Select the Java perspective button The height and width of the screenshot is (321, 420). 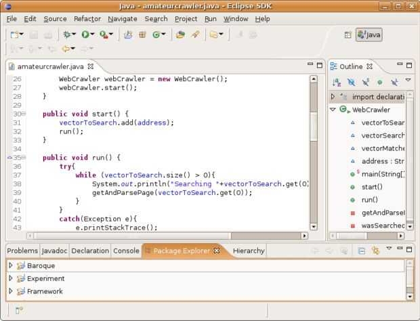tap(369, 35)
